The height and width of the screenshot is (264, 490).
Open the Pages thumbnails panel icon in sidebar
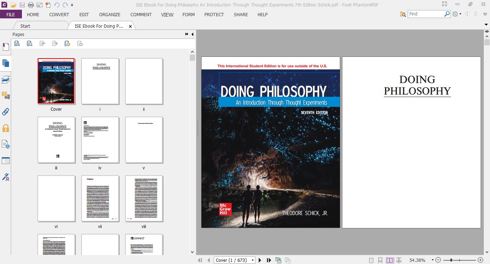tap(5, 63)
